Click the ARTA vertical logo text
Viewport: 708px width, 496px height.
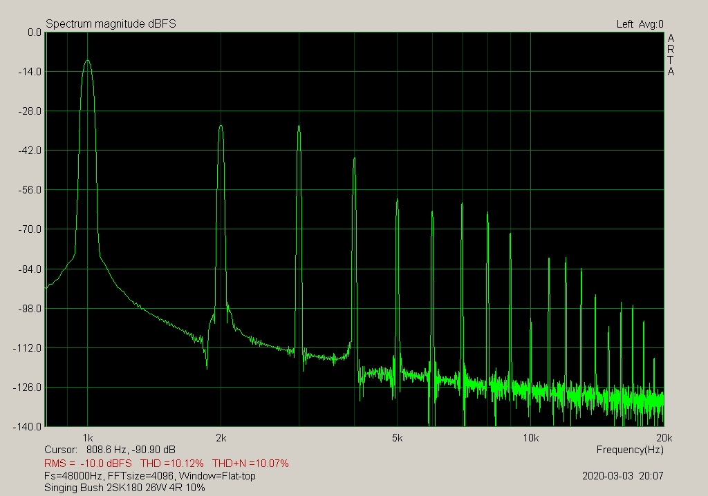(671, 55)
